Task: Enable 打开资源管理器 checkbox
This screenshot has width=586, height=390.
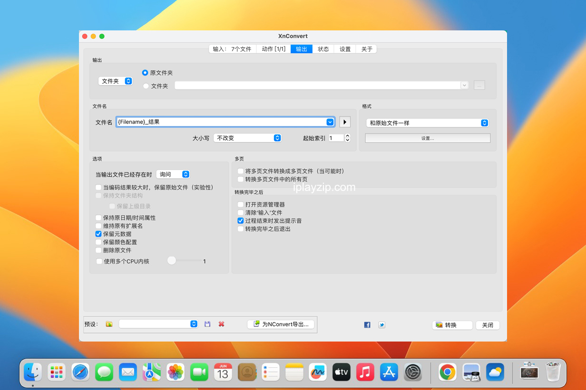Action: pos(241,204)
